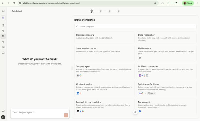Click the docx tag on Sprint retro facilitator
Screen dimensions: 200x121
pyautogui.click(x=151, y=93)
